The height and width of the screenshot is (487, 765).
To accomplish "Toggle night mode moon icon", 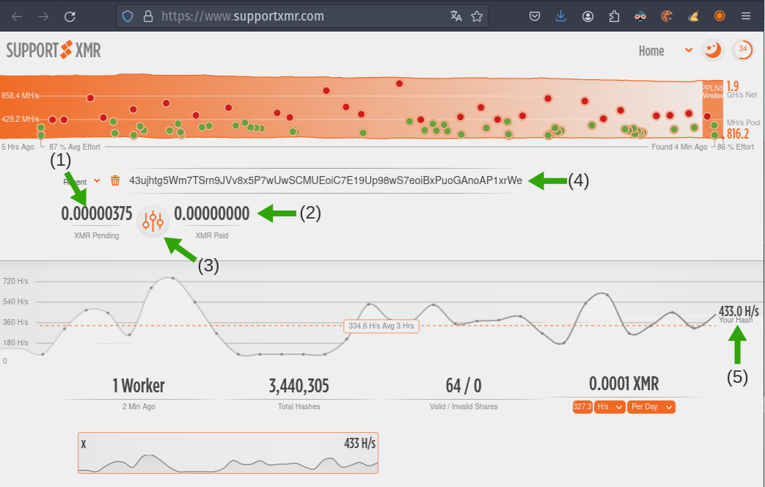I will pos(713,50).
